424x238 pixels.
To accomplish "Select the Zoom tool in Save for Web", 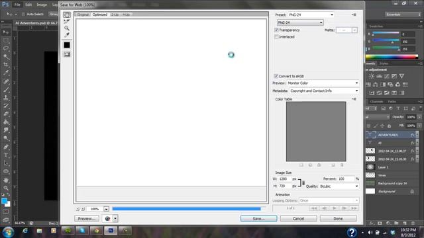I will pyautogui.click(x=67, y=28).
